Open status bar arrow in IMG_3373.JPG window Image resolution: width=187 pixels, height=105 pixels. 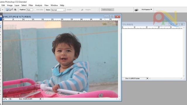pos(40,99)
